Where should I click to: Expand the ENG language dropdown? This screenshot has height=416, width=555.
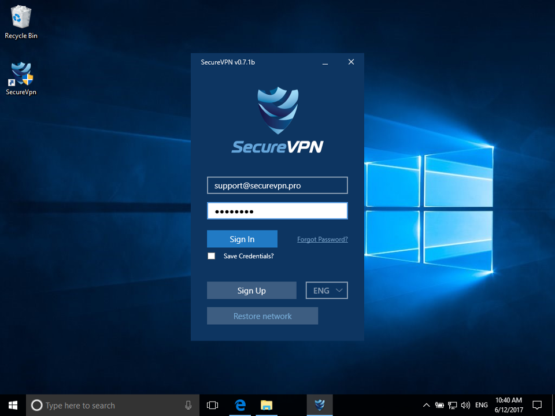(x=327, y=291)
